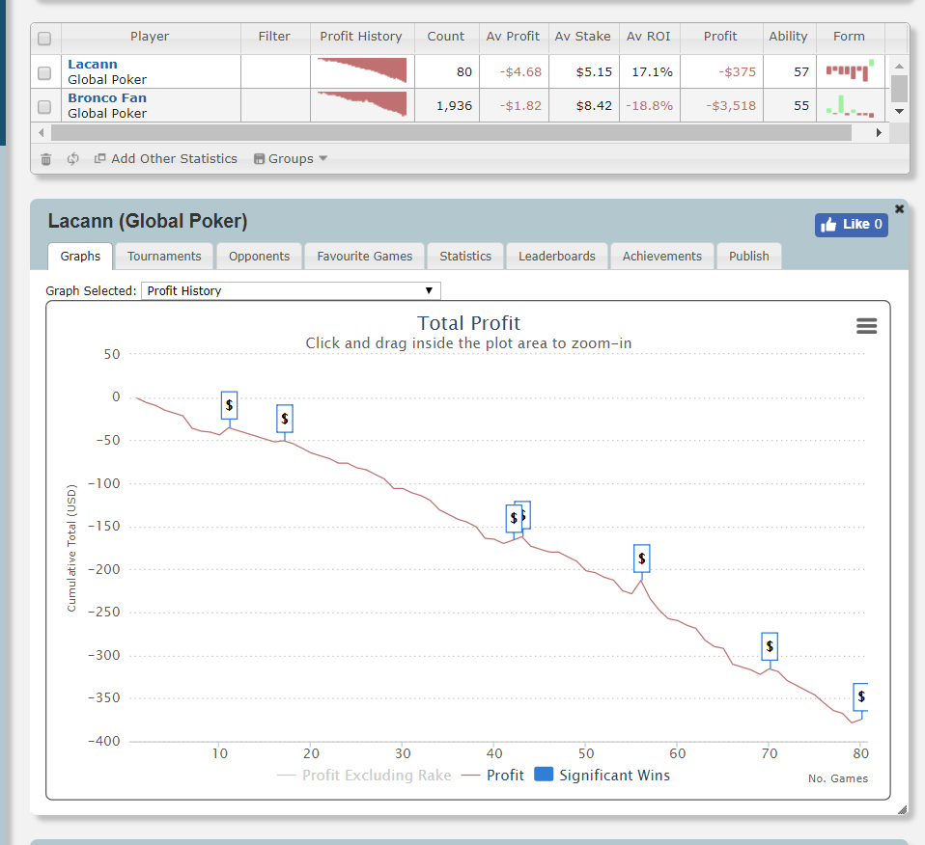Click the Facebook Like thumbs-up button

click(852, 225)
